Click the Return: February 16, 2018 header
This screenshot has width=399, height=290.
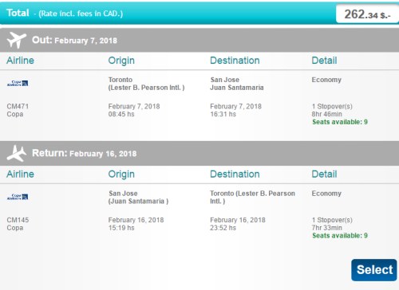click(84, 153)
